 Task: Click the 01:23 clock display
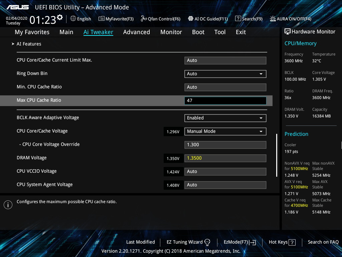(x=43, y=20)
